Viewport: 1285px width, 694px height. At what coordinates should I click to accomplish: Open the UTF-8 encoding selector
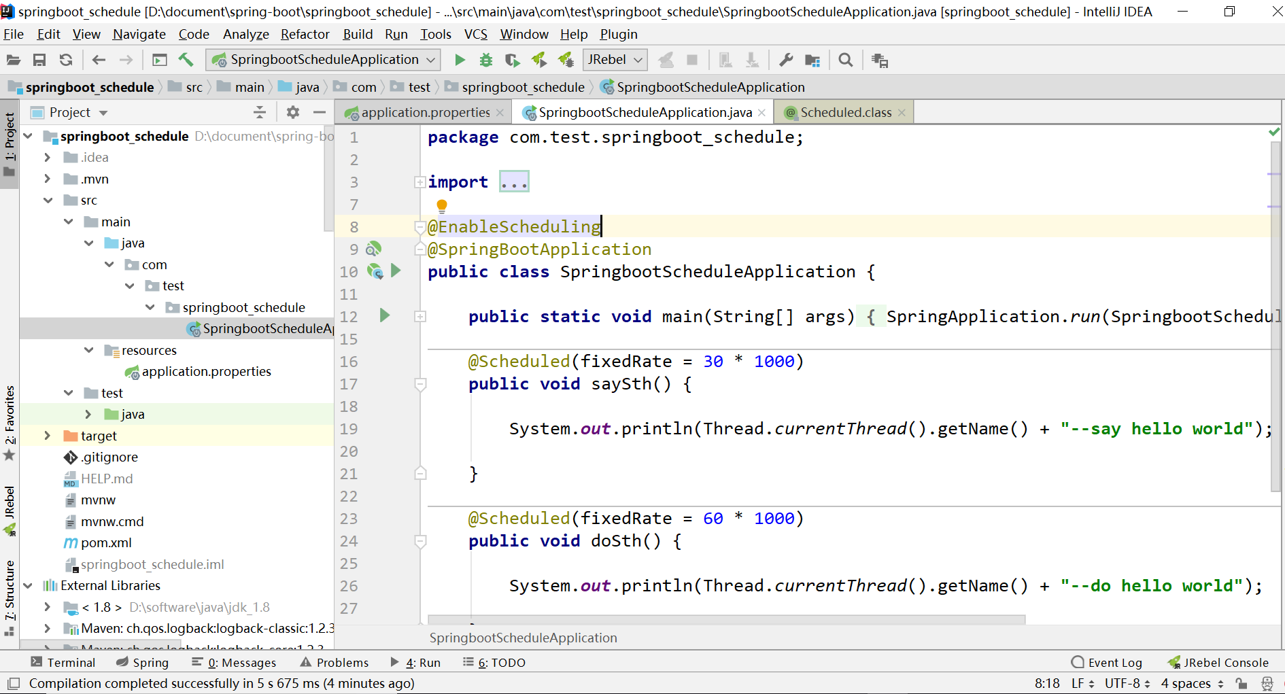[1127, 683]
